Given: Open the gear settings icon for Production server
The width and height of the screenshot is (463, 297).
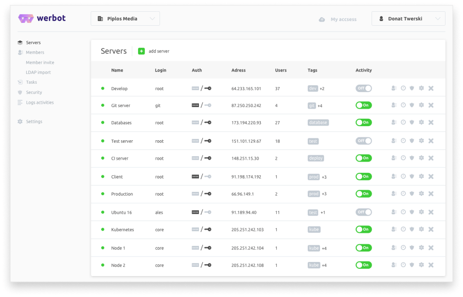Looking at the screenshot, I should (x=422, y=194).
